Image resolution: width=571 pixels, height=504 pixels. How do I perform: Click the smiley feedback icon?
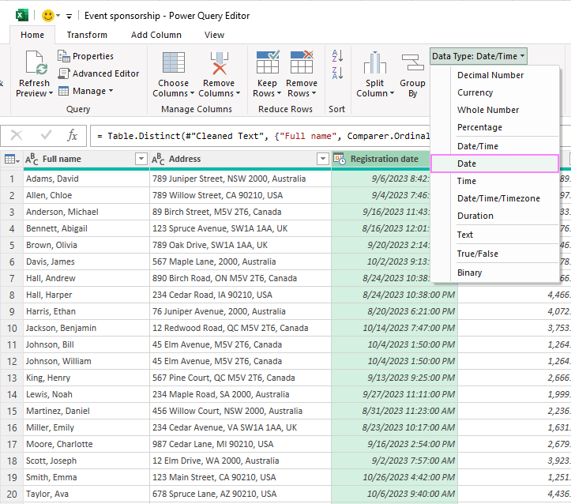(x=47, y=16)
